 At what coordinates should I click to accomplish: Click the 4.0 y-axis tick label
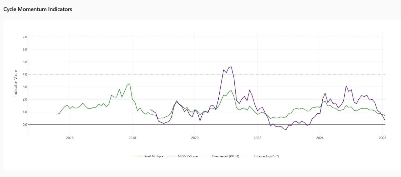pyautogui.click(x=25, y=75)
